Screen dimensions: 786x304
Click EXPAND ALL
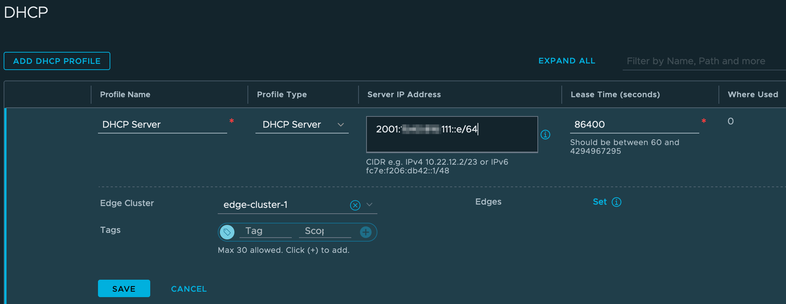[x=566, y=61]
